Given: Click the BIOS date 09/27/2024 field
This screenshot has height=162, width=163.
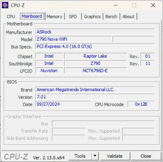Looking at the screenshot, I should [63, 104].
